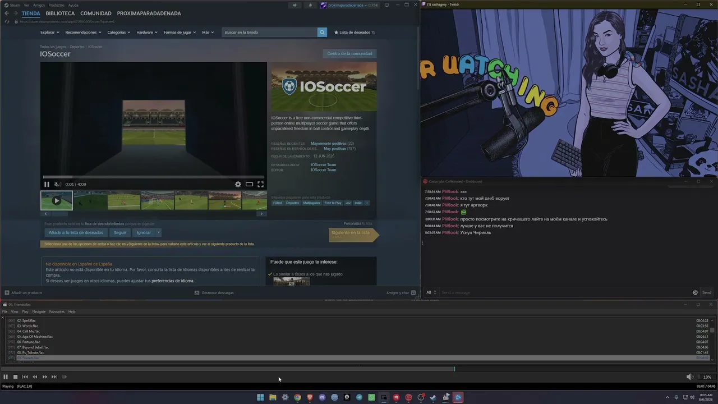The image size is (718, 404).
Task: Stop the music player playback
Action: 15,377
